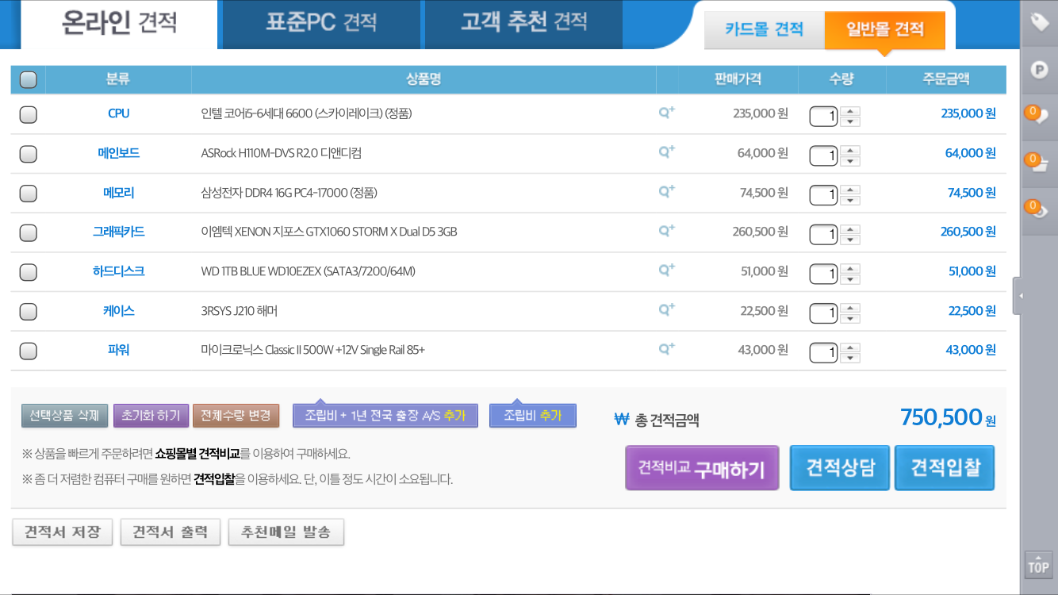Increase CPU quantity with up arrow
Screen dimensions: 1058x595
[850, 111]
